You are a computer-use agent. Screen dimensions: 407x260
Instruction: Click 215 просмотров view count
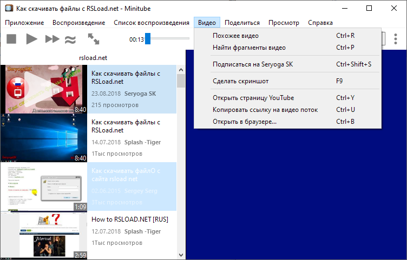[115, 105]
